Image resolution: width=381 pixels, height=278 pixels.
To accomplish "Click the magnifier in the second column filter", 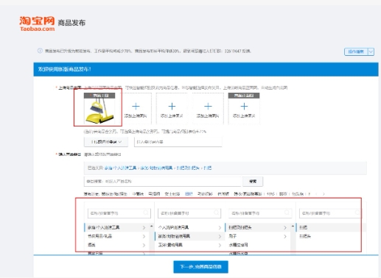I will pos(216,213).
